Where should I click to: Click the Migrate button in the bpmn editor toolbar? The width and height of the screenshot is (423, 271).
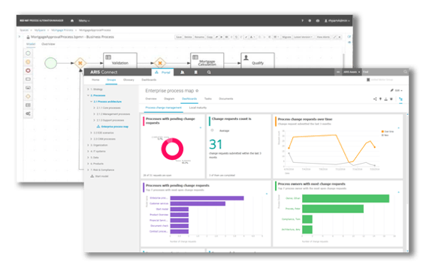click(x=286, y=37)
